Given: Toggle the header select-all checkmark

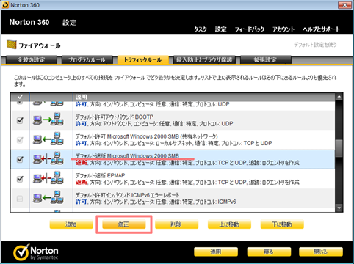Looking at the screenshot, I should 20,97.
